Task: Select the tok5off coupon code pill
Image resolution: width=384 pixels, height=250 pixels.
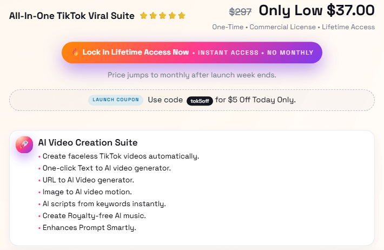Action: tap(199, 100)
